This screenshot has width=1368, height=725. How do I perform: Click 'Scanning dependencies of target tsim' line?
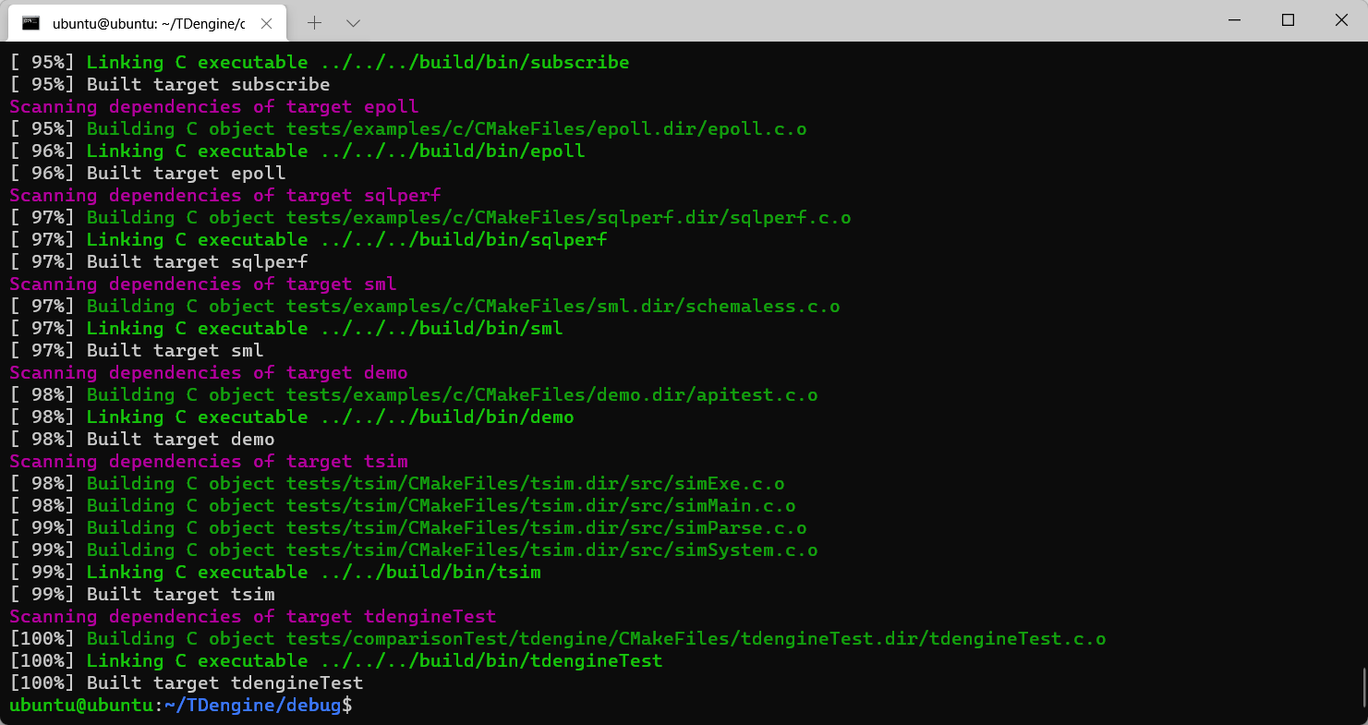point(209,462)
